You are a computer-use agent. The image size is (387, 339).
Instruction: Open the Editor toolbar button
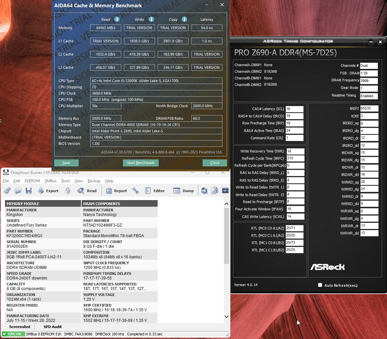click(155, 191)
